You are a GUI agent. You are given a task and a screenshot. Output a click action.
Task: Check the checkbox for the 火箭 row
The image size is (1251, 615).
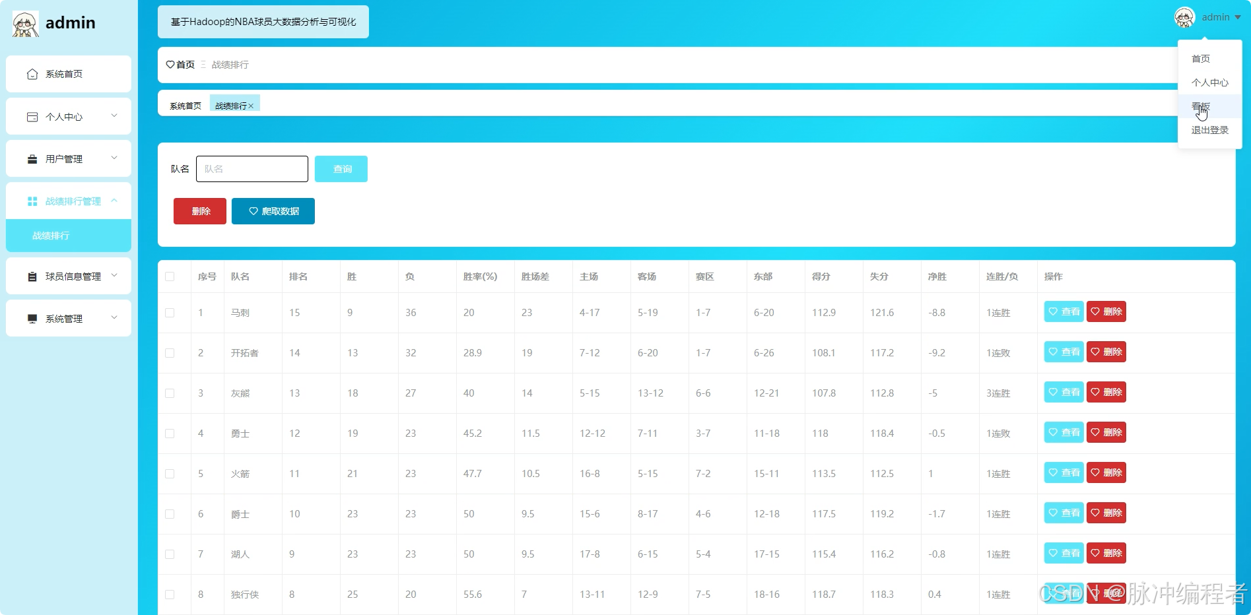[x=170, y=474]
